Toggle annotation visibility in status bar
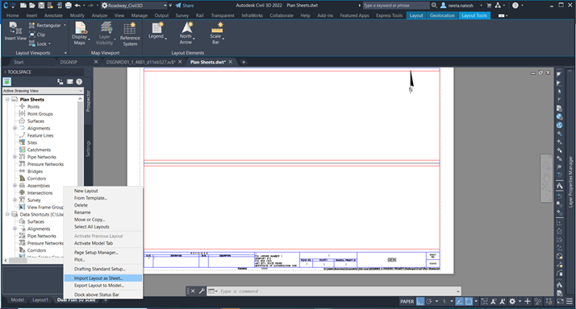576x309 pixels. (494, 301)
